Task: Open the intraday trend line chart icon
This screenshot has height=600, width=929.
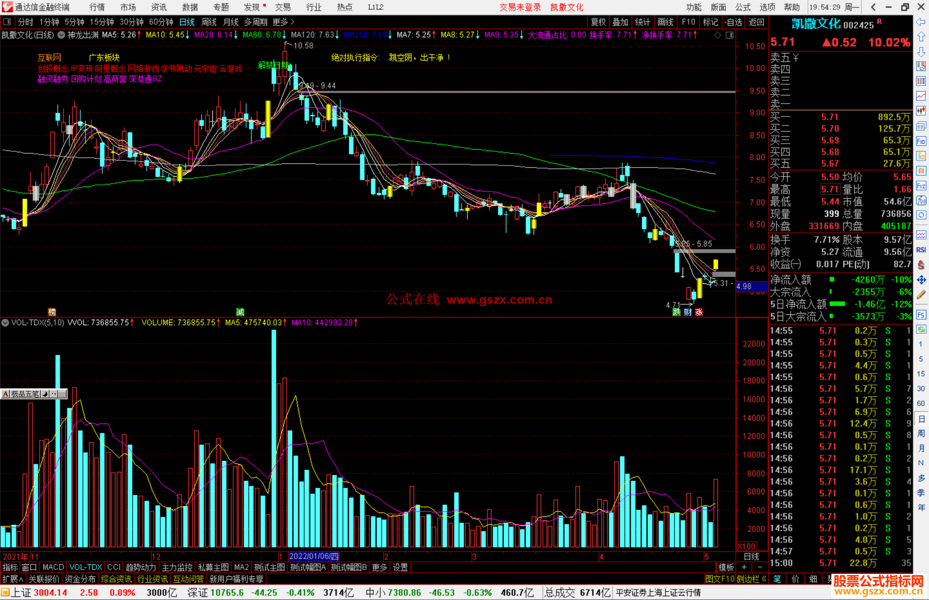Action: pos(921,96)
